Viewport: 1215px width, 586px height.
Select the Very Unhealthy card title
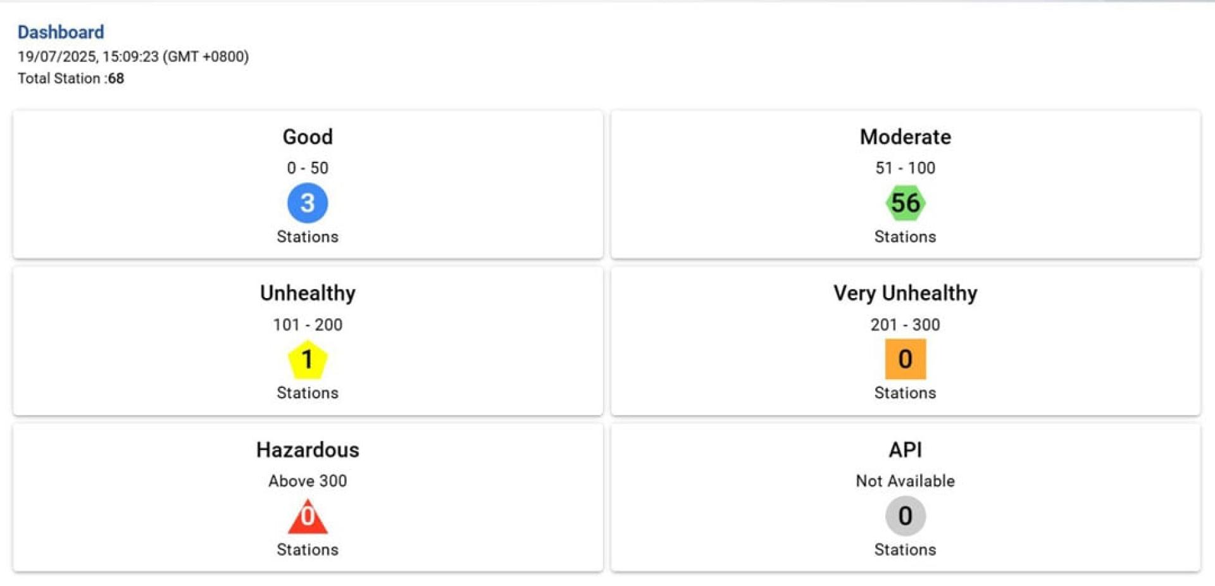tap(905, 293)
